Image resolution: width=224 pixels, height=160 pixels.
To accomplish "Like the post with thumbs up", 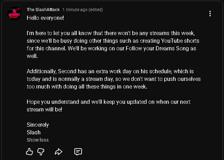I will [30, 152].
